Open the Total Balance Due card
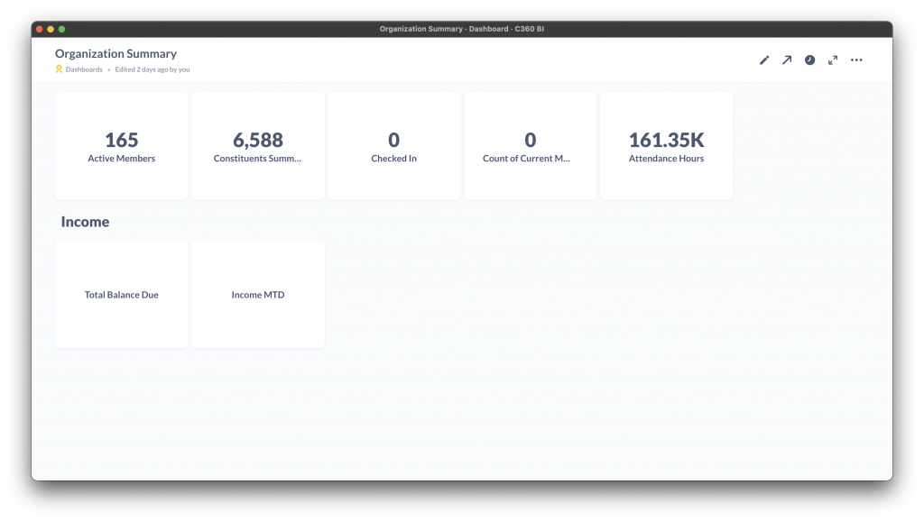The height and width of the screenshot is (522, 924). 122,295
